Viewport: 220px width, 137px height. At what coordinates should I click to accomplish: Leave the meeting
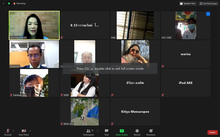[x=212, y=132]
